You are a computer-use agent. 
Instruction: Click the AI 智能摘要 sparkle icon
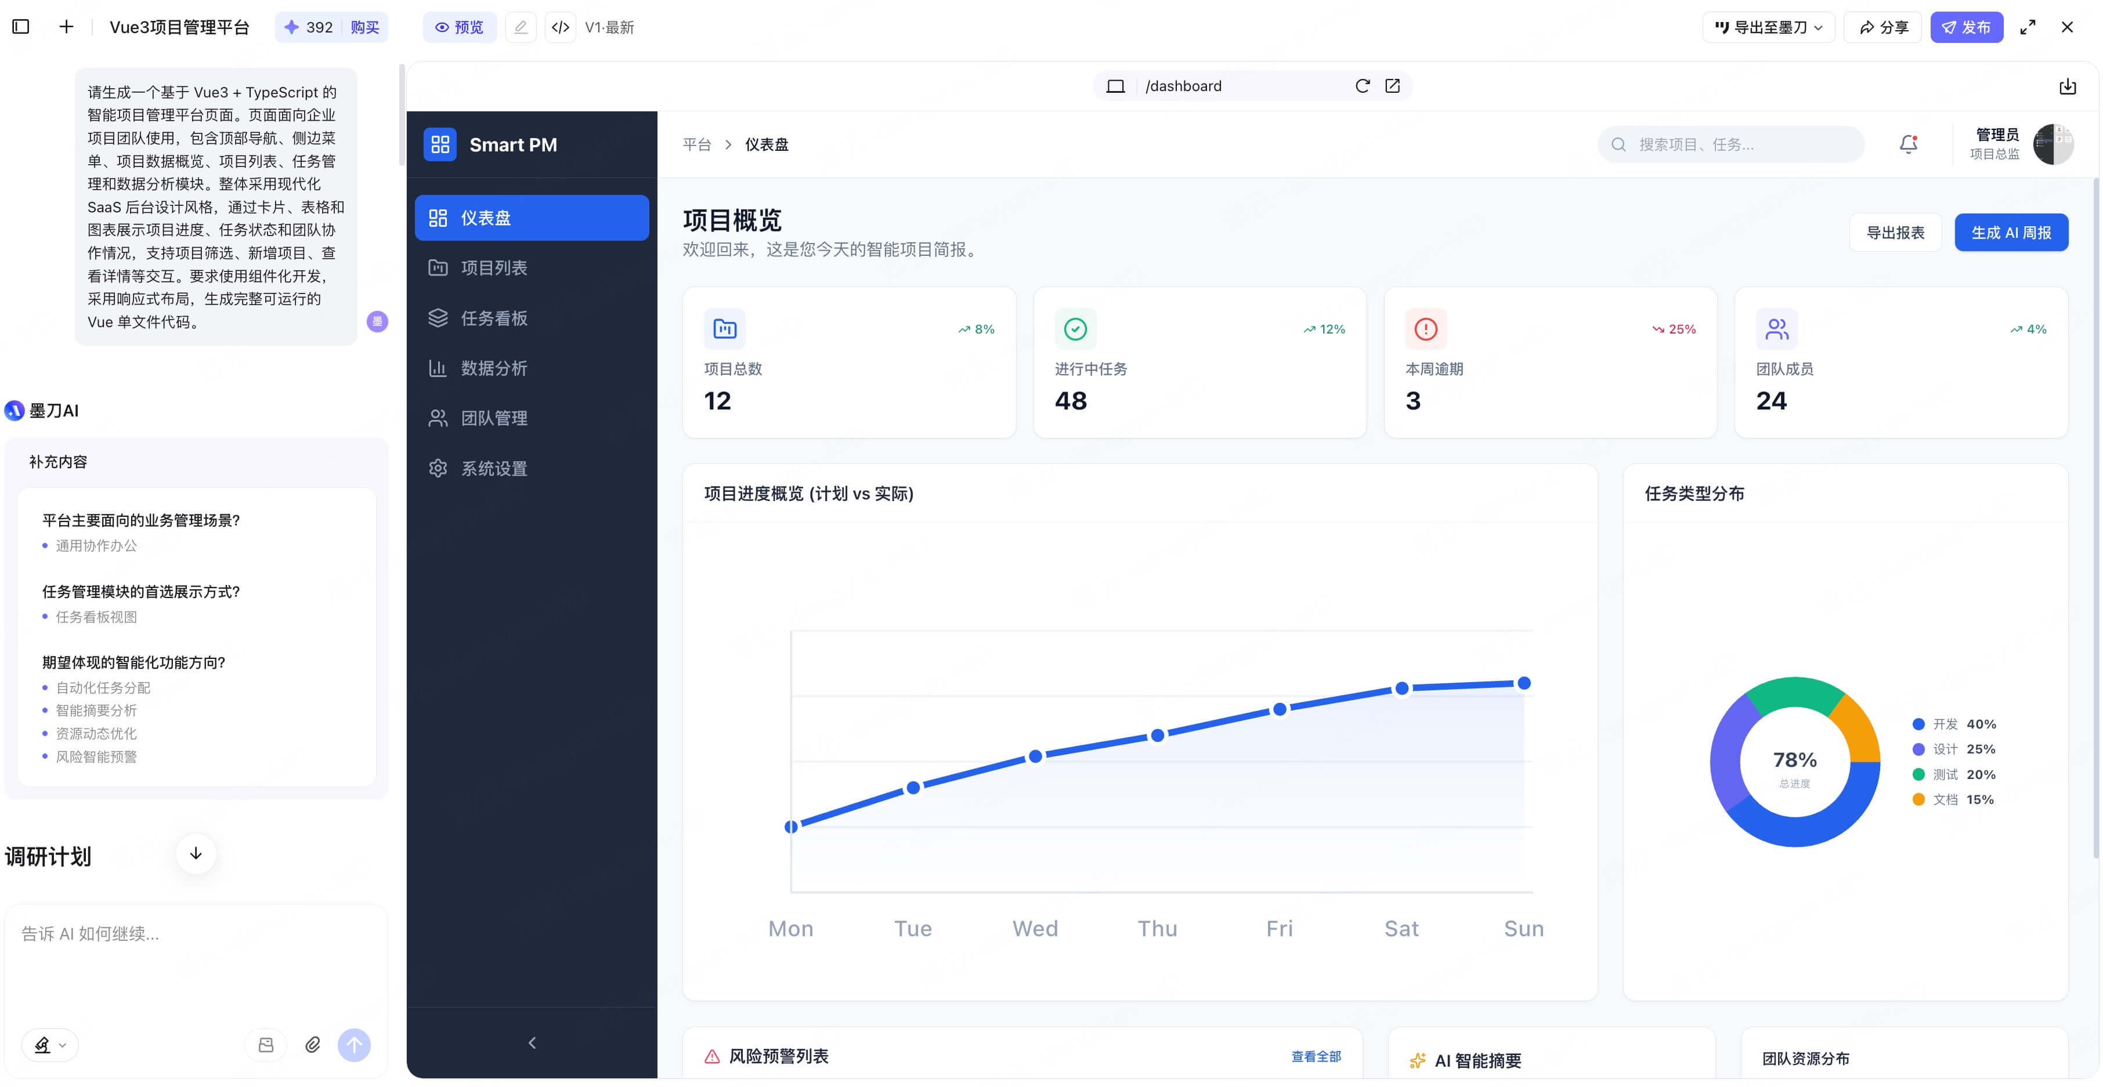tap(1418, 1060)
